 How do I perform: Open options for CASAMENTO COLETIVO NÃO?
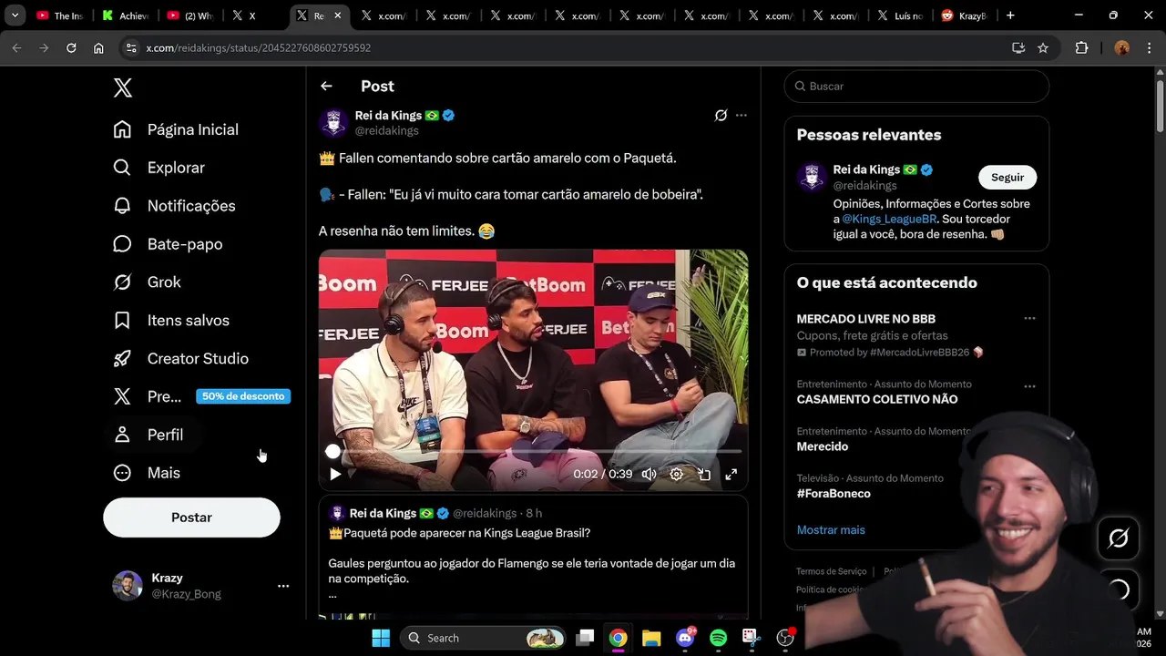(x=1029, y=386)
